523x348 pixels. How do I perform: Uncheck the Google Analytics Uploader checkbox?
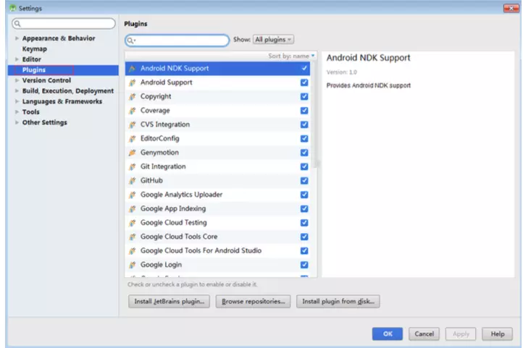click(x=304, y=194)
